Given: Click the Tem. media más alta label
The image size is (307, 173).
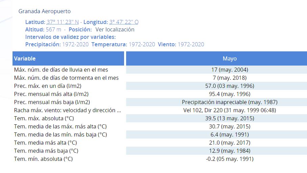Looking at the screenshot, I should (45, 143).
